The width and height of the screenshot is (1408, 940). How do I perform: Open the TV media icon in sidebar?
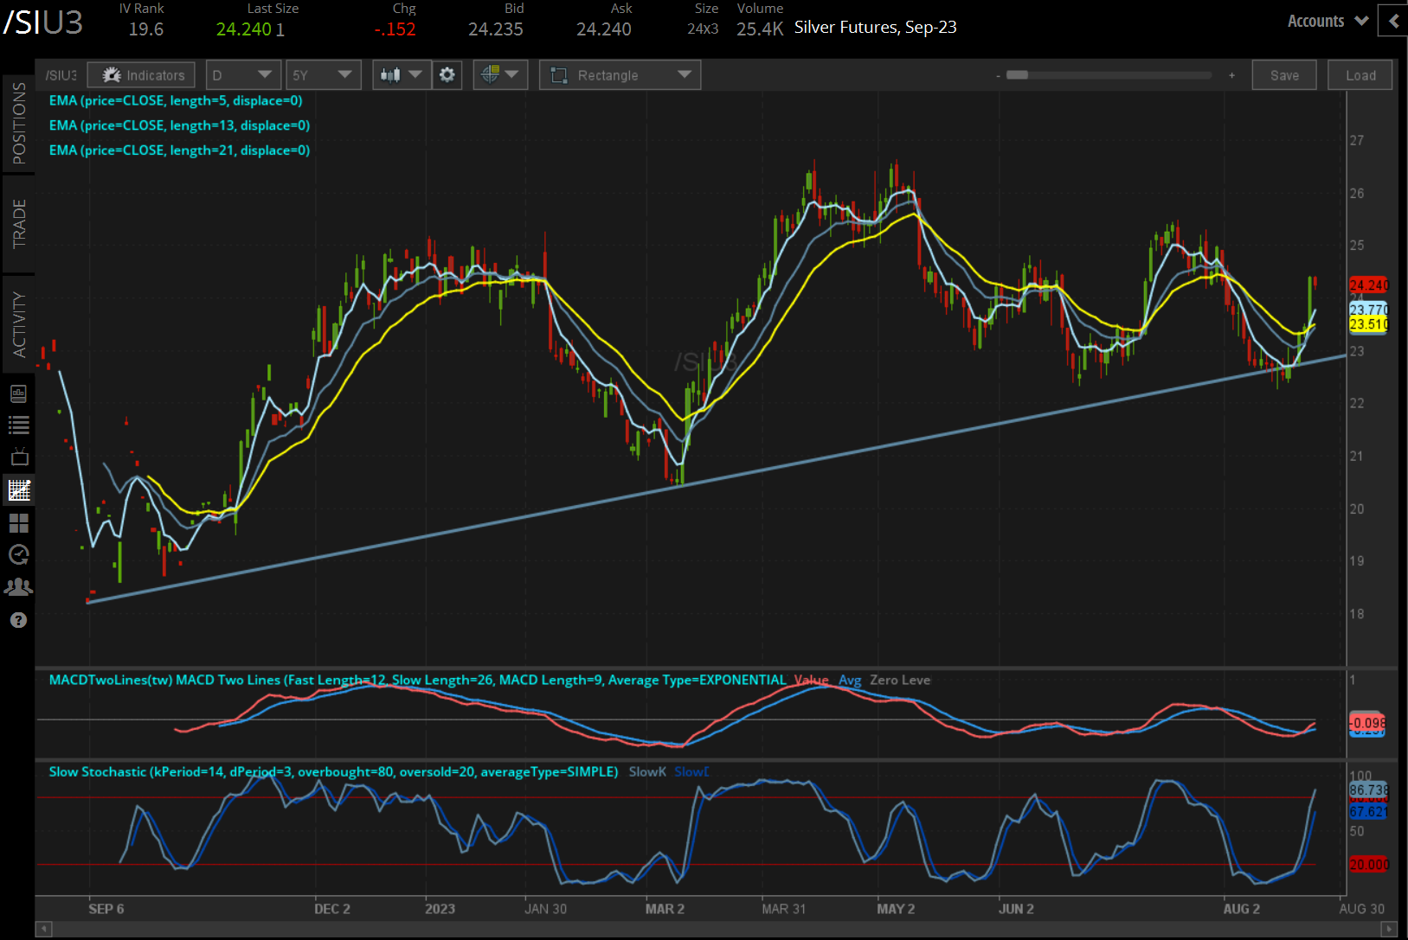point(18,457)
